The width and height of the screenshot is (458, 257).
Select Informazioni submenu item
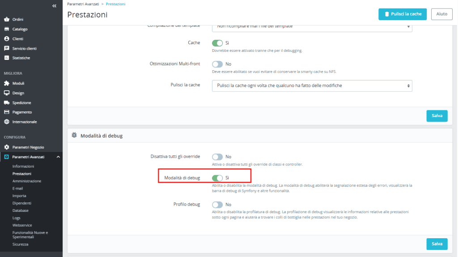point(23,166)
